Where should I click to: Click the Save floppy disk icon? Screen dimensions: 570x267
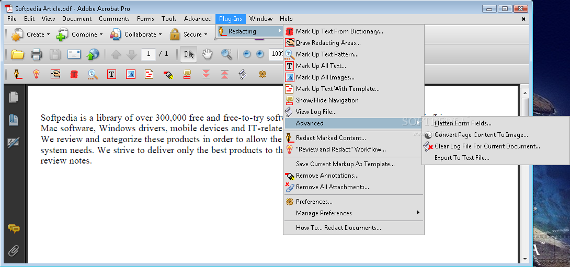[55, 54]
